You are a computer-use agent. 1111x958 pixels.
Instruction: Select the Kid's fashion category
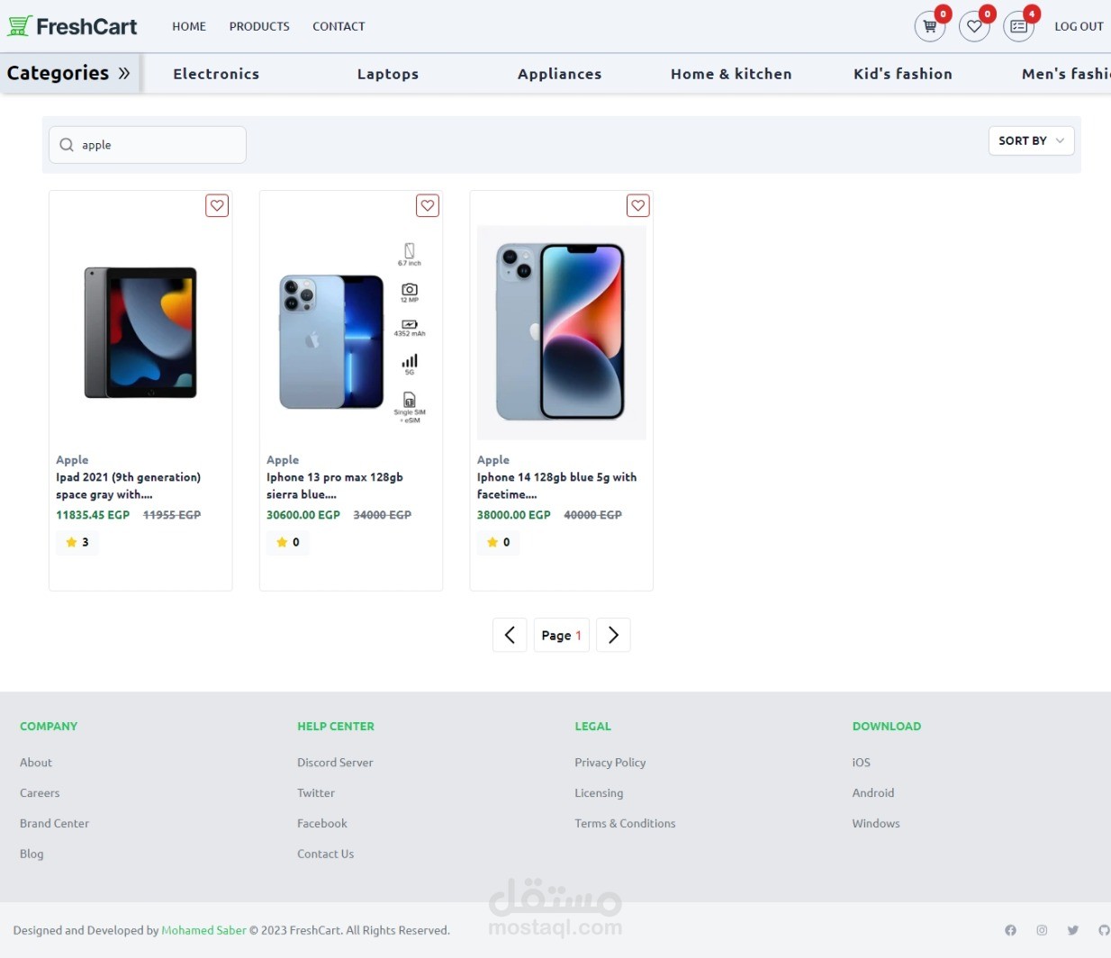click(x=903, y=74)
